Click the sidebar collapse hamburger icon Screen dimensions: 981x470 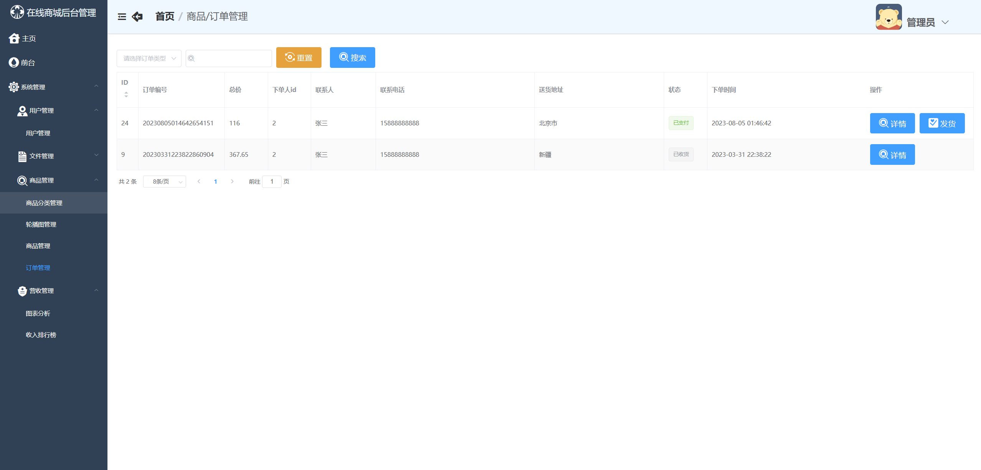pyautogui.click(x=122, y=16)
